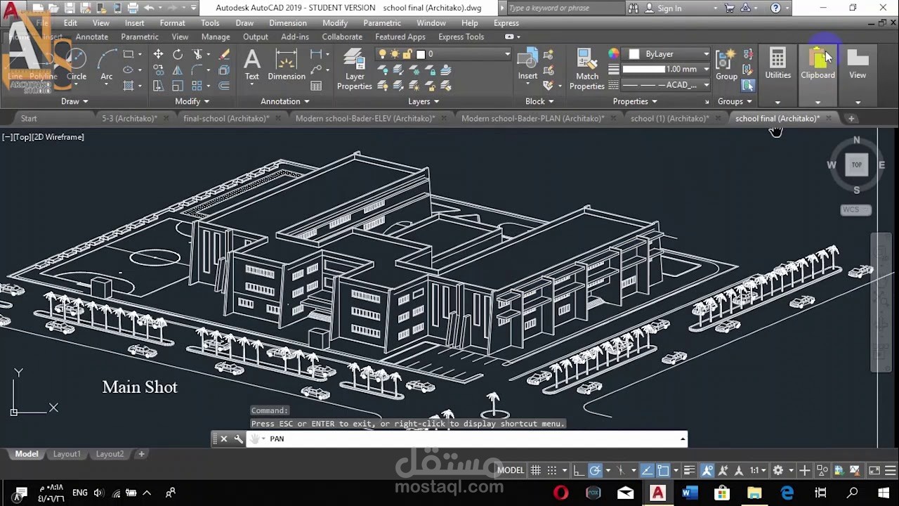This screenshot has width=899, height=506.
Task: Toggle the grid display in the status bar
Action: point(536,469)
